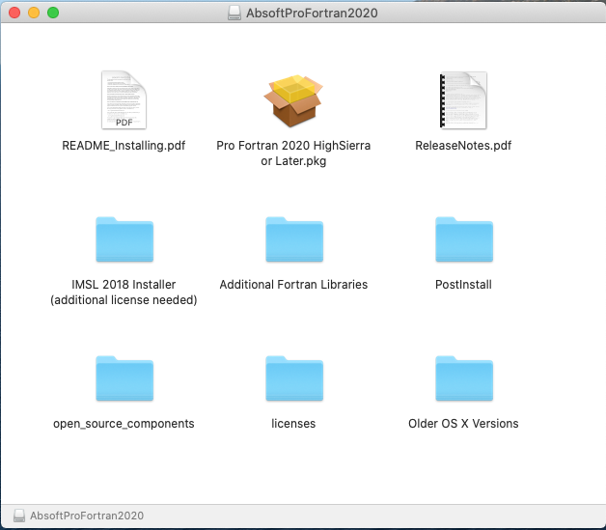Select the PostInstall folder icon
Screen dimensions: 606x530
464,239
